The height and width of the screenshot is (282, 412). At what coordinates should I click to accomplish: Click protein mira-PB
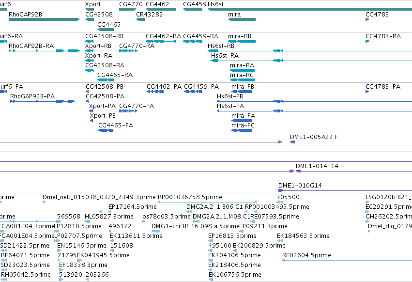coord(242,92)
